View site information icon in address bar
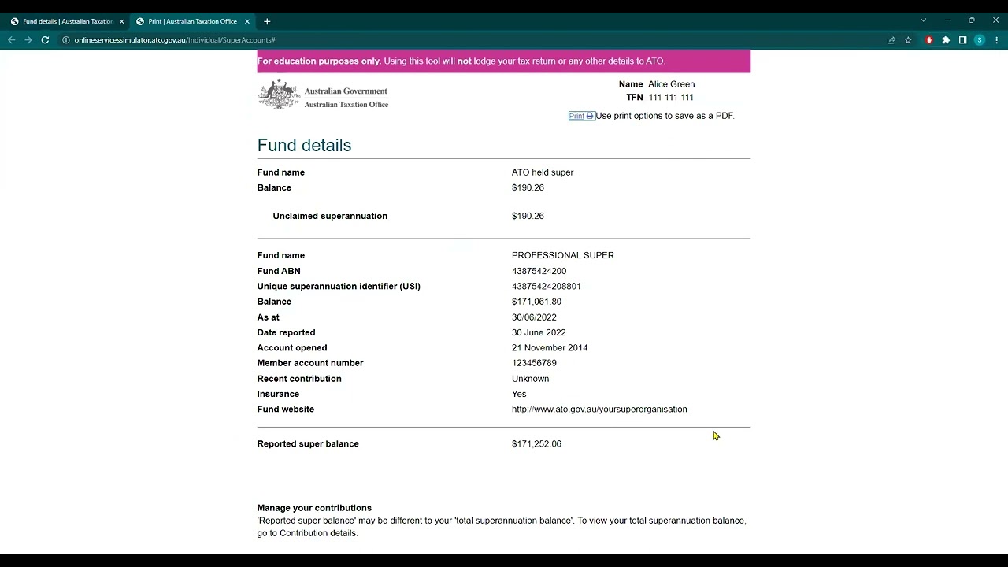This screenshot has width=1008, height=567. pos(66,40)
